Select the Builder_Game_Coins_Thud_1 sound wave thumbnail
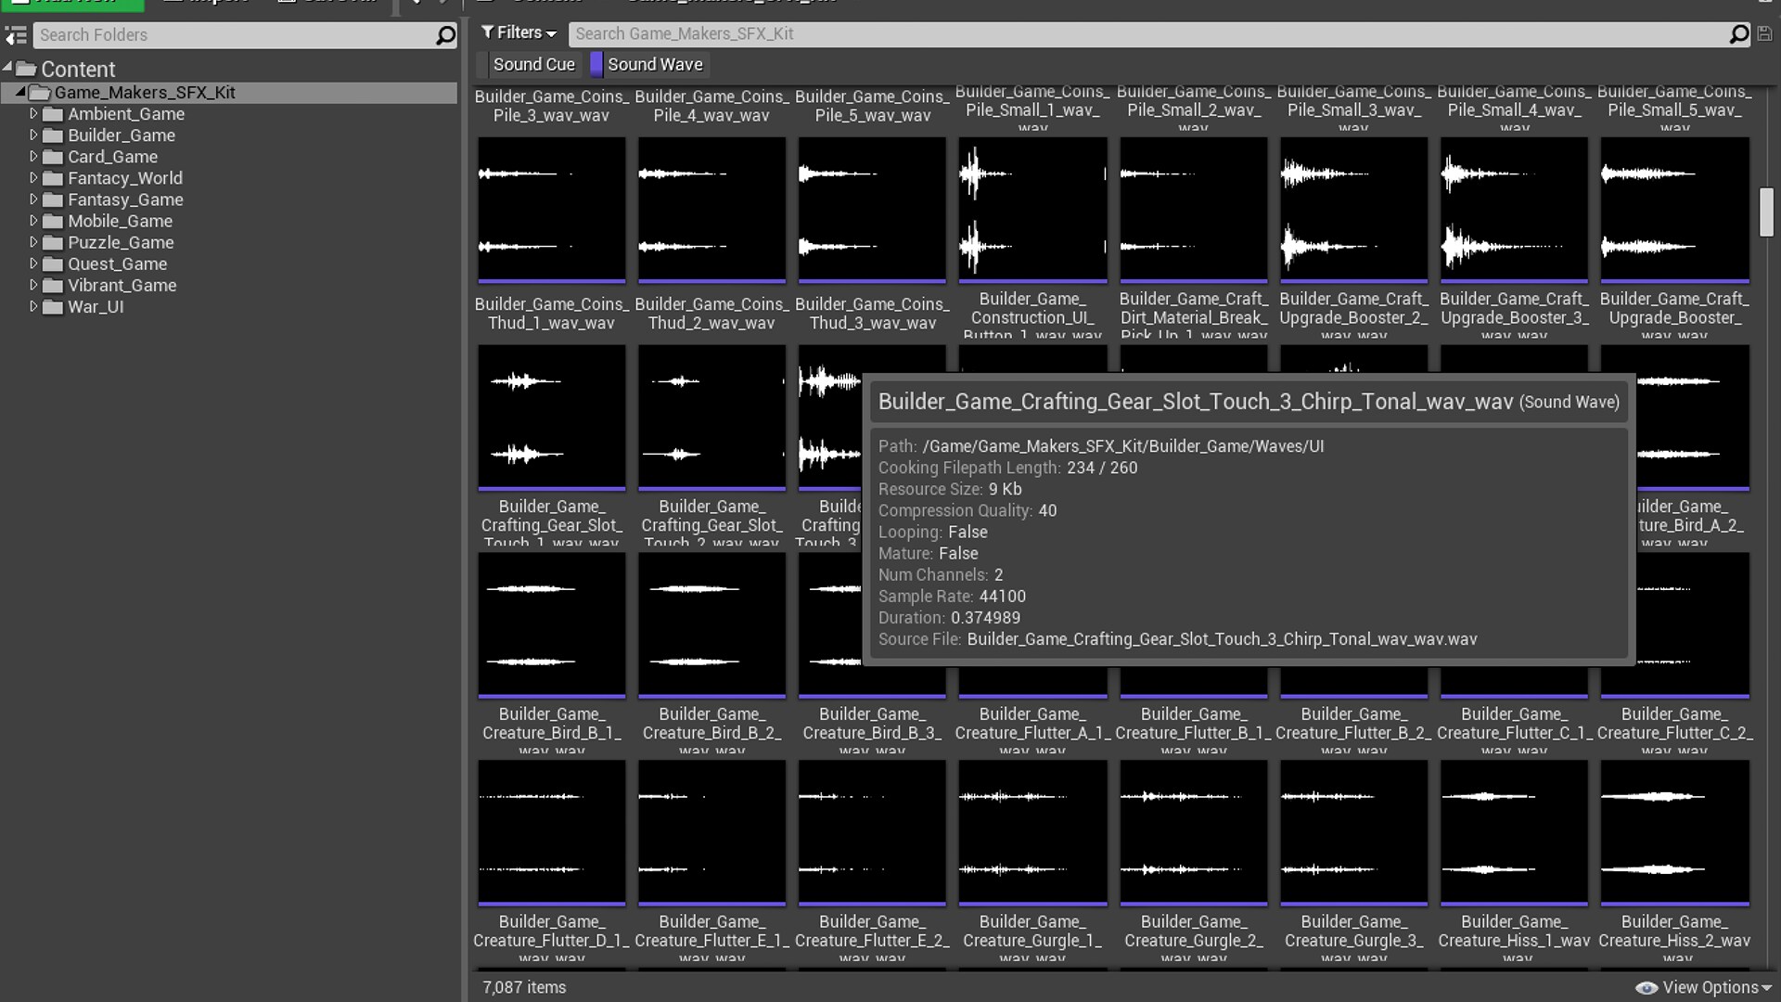 pyautogui.click(x=551, y=209)
